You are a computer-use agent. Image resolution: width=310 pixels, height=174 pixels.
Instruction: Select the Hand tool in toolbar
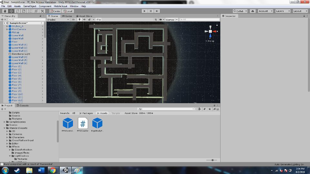click(x=5, y=11)
